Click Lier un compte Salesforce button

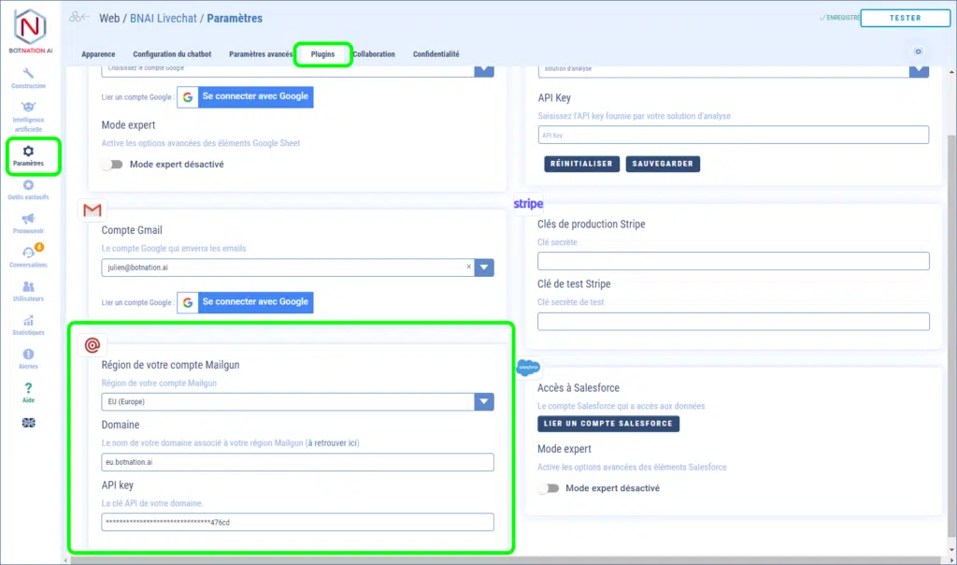[x=608, y=424]
